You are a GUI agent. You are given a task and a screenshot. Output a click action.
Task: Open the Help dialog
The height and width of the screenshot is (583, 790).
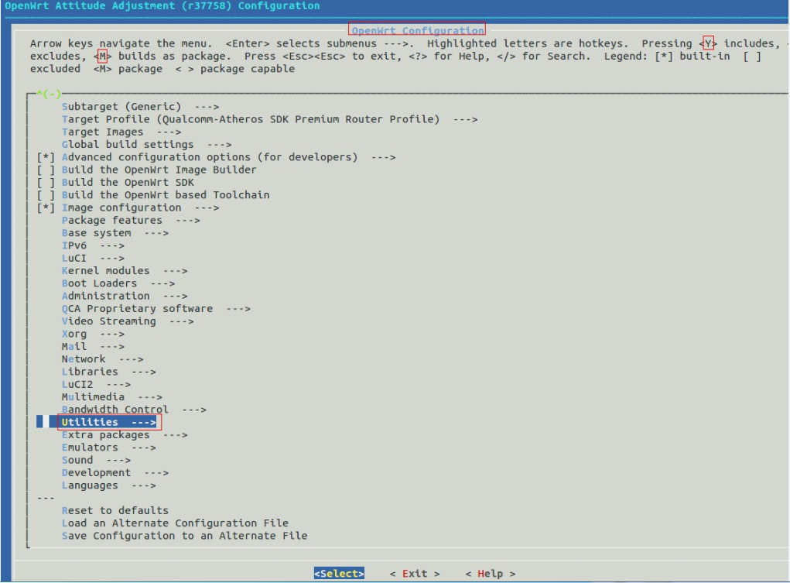point(487,573)
